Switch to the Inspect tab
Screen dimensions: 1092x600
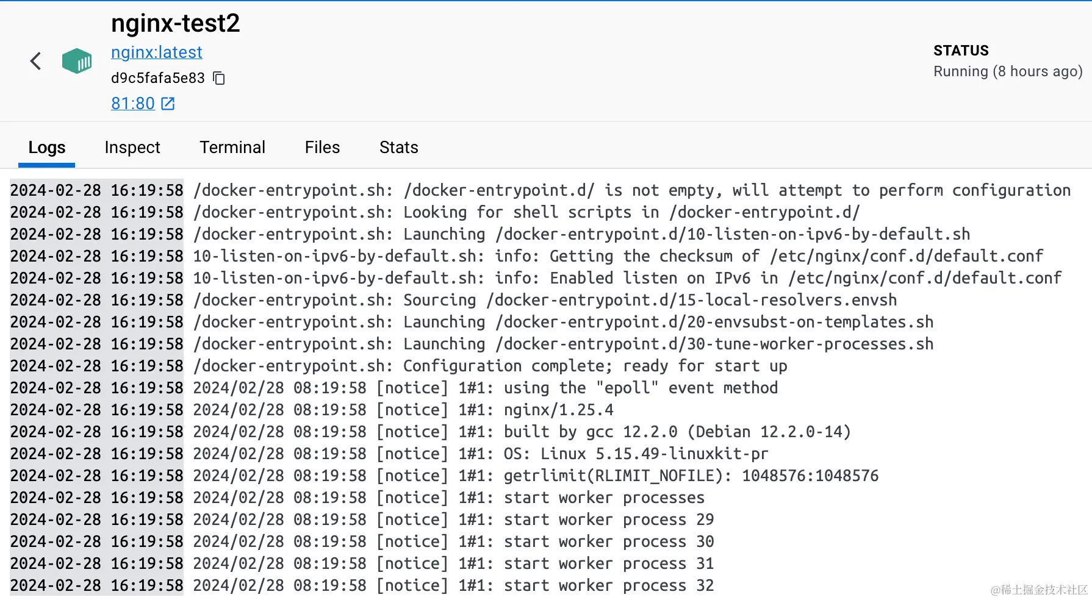pos(132,148)
